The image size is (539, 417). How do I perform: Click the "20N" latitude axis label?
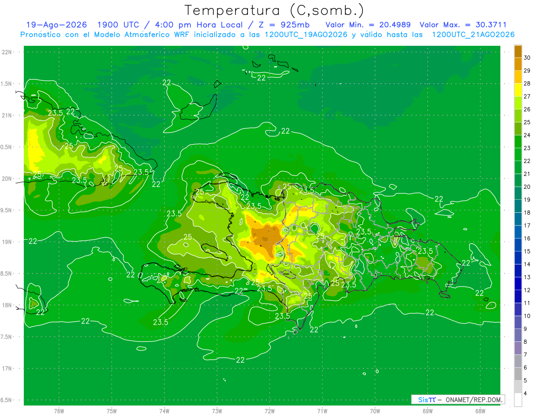pos(7,179)
